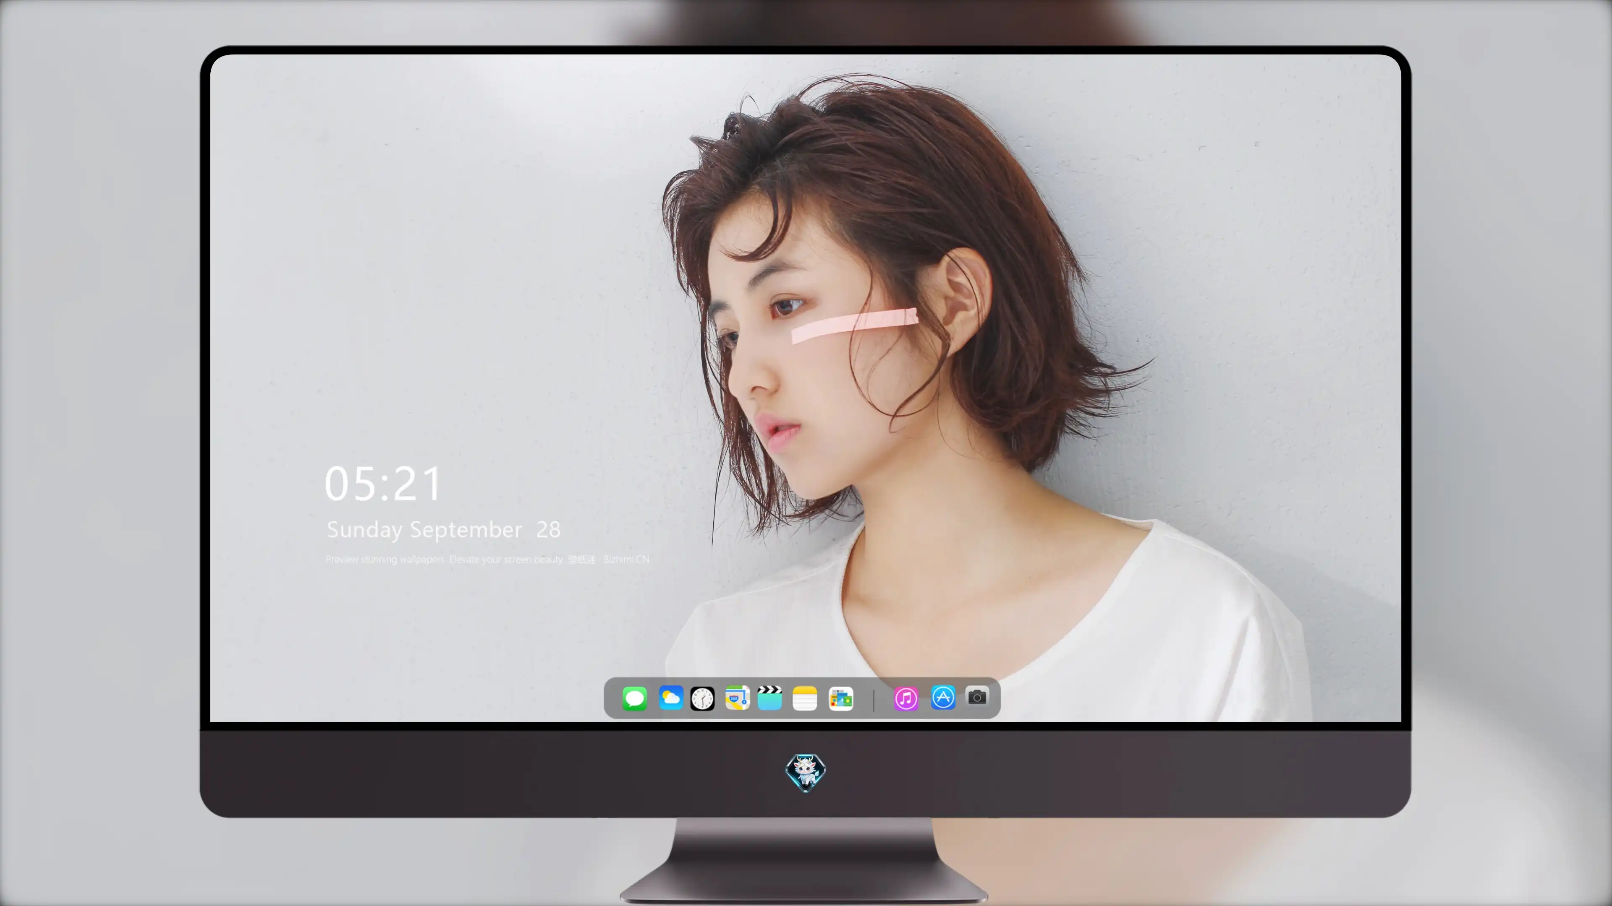This screenshot has width=1612, height=906.
Task: Open the Weather app in the dock
Action: pos(670,698)
